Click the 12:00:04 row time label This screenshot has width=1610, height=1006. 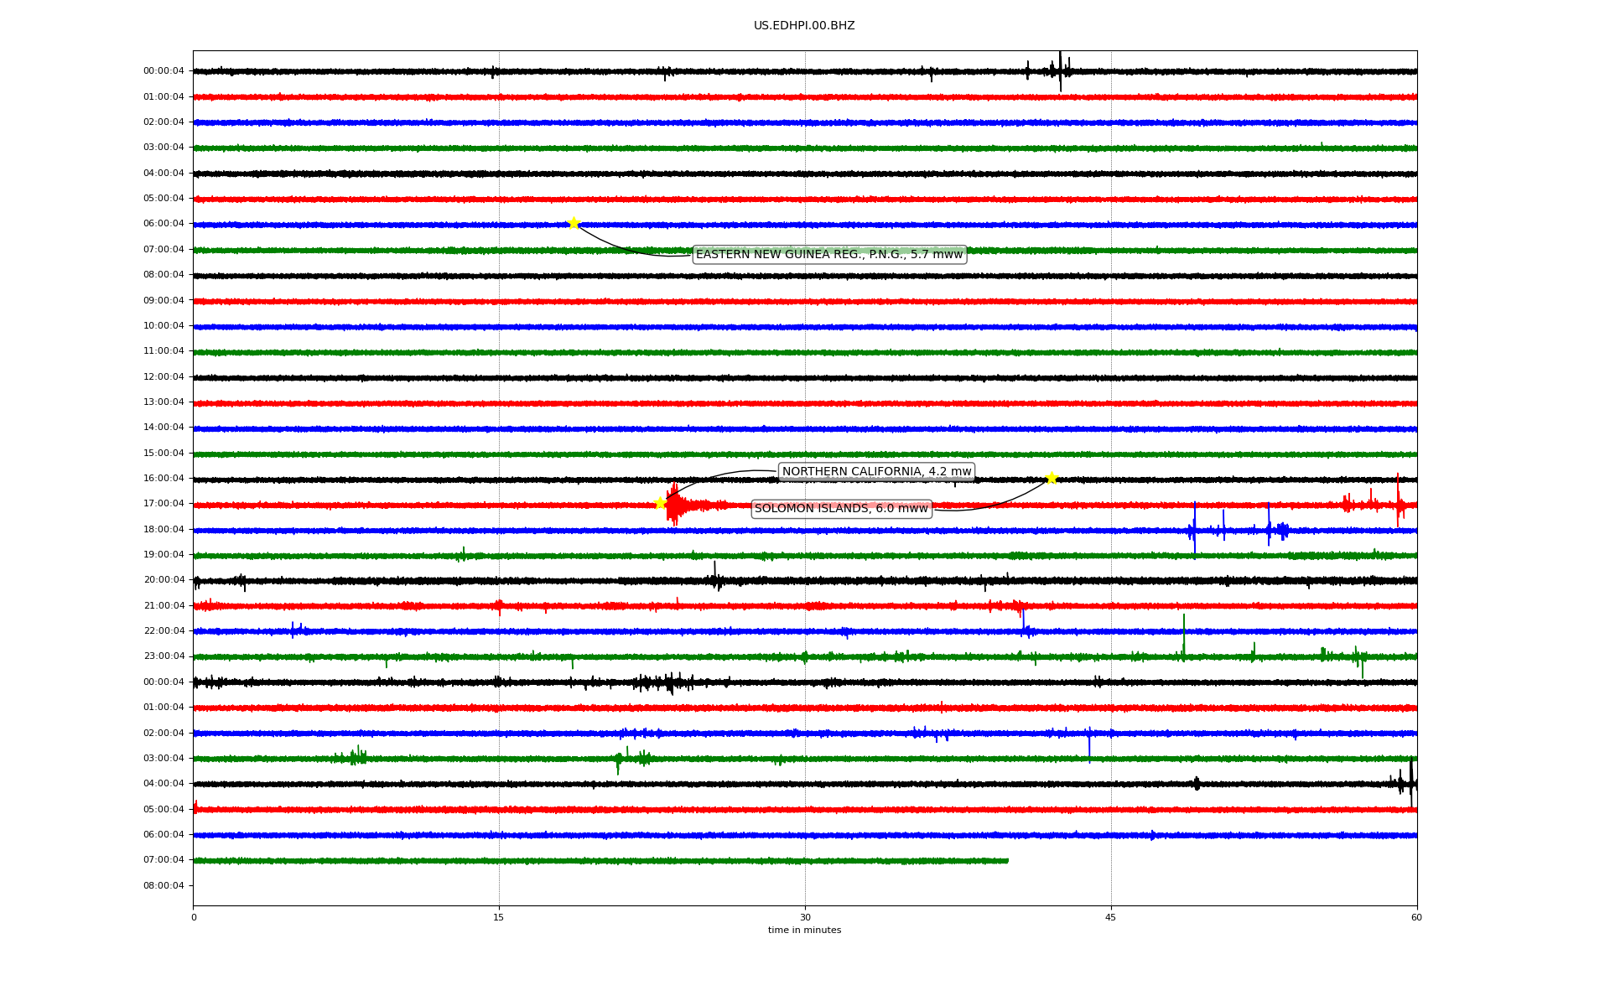coord(164,377)
